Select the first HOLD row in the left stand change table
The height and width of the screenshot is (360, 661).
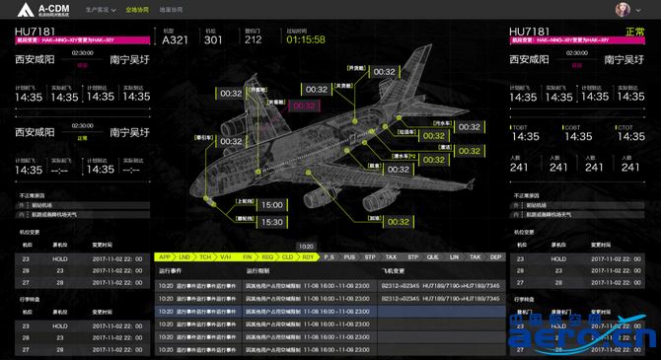[x=83, y=258]
